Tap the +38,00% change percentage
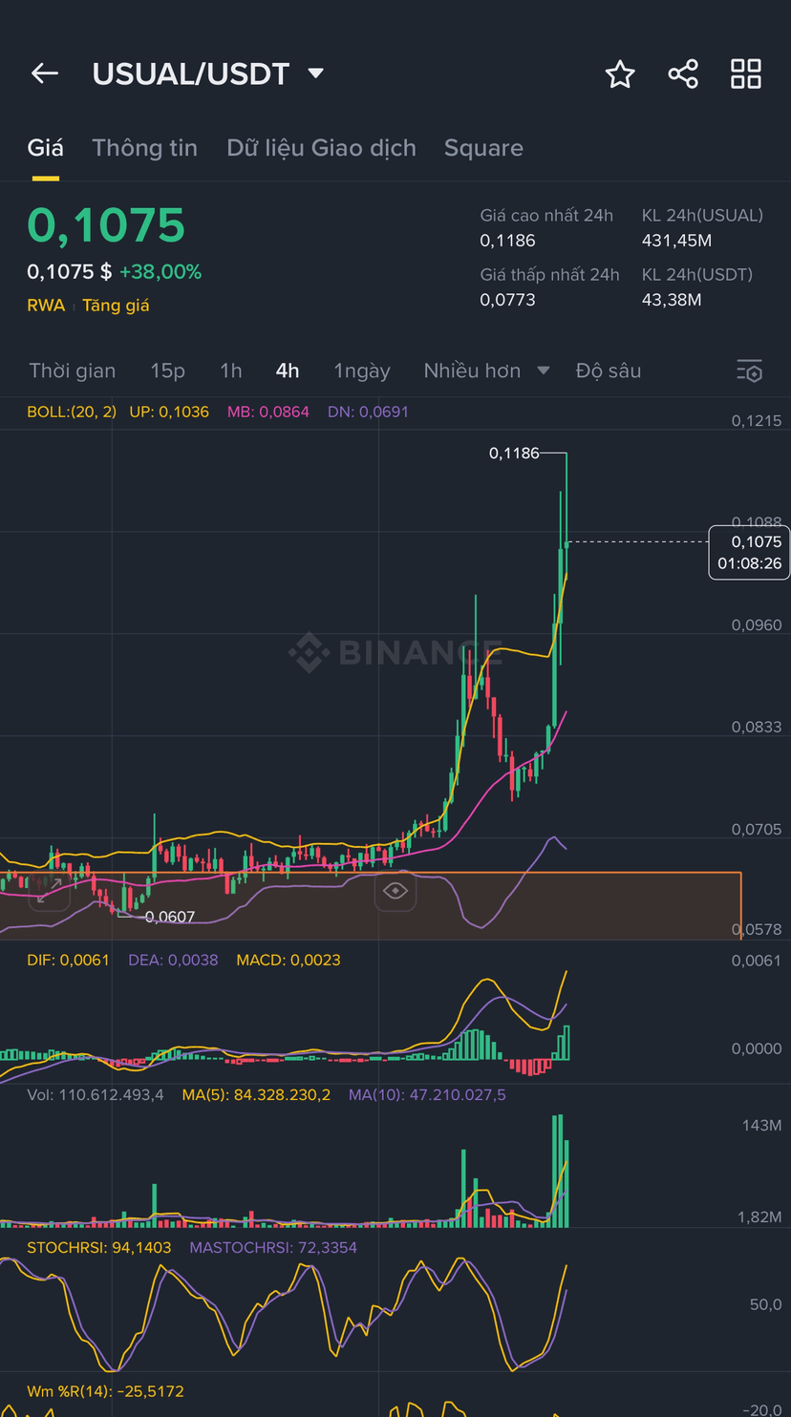791x1417 pixels. (160, 272)
